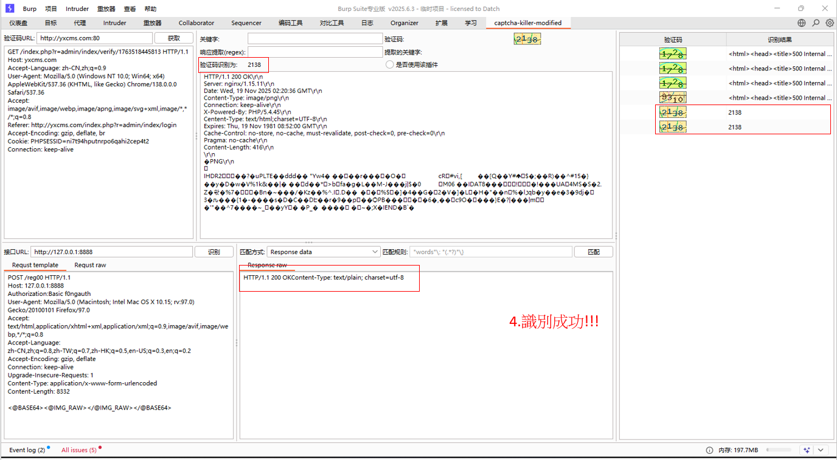Image resolution: width=837 pixels, height=460 pixels.
Task: Switch to the 对比工具 tab
Action: (332, 23)
